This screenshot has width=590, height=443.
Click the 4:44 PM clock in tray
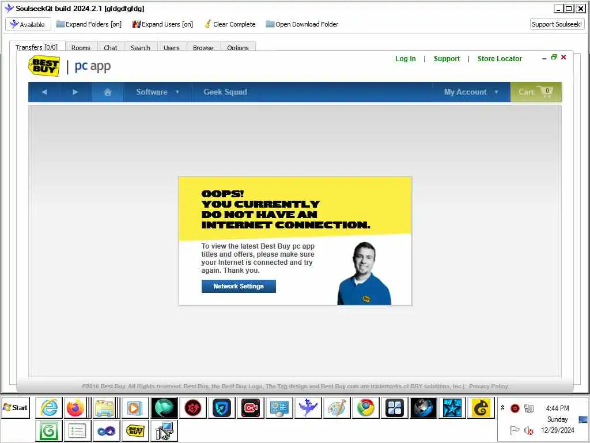coord(558,408)
